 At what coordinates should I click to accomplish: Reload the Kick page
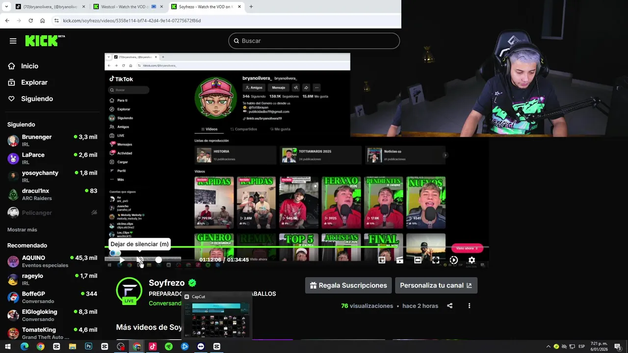coord(30,21)
